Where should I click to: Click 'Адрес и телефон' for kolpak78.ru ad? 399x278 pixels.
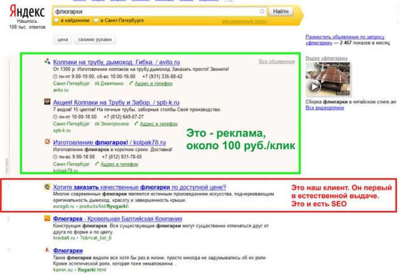tap(119, 164)
